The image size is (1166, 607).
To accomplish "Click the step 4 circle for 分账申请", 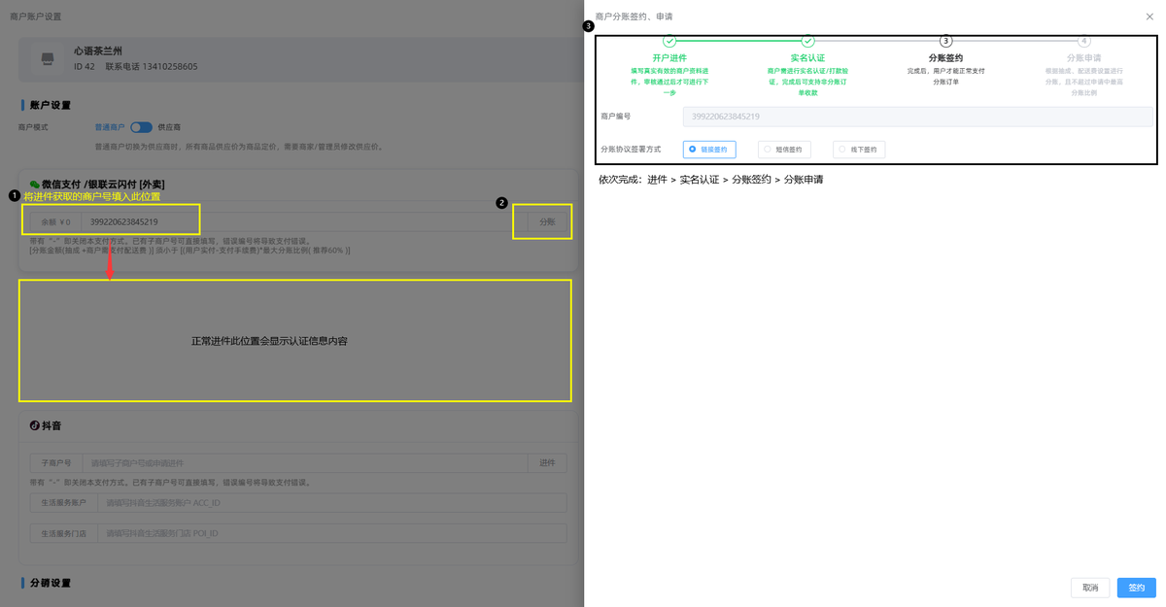I will point(1084,41).
